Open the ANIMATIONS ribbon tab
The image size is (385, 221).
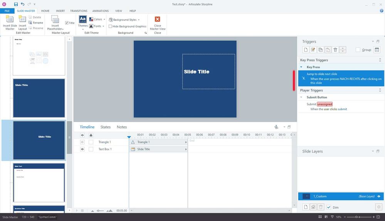point(100,11)
